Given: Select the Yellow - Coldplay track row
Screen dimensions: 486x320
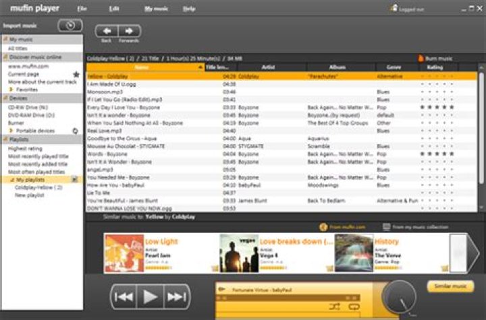Looking at the screenshot, I should [281, 76].
